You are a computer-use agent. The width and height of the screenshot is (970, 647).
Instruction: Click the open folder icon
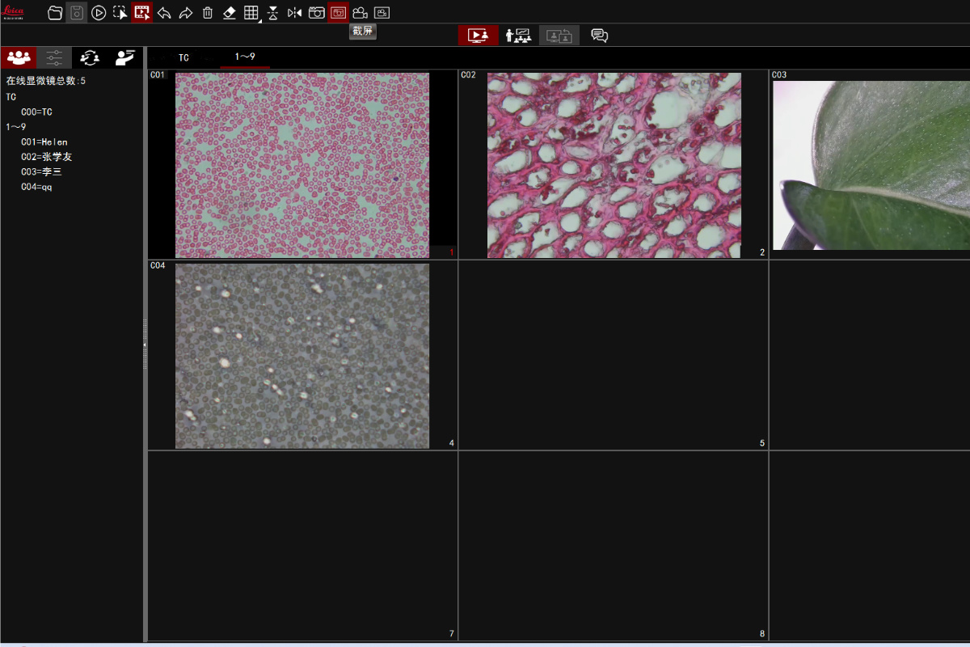55,13
